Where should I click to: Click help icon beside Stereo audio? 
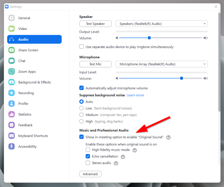(x=116, y=163)
